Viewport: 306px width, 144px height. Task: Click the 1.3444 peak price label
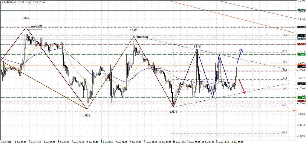[25, 19]
